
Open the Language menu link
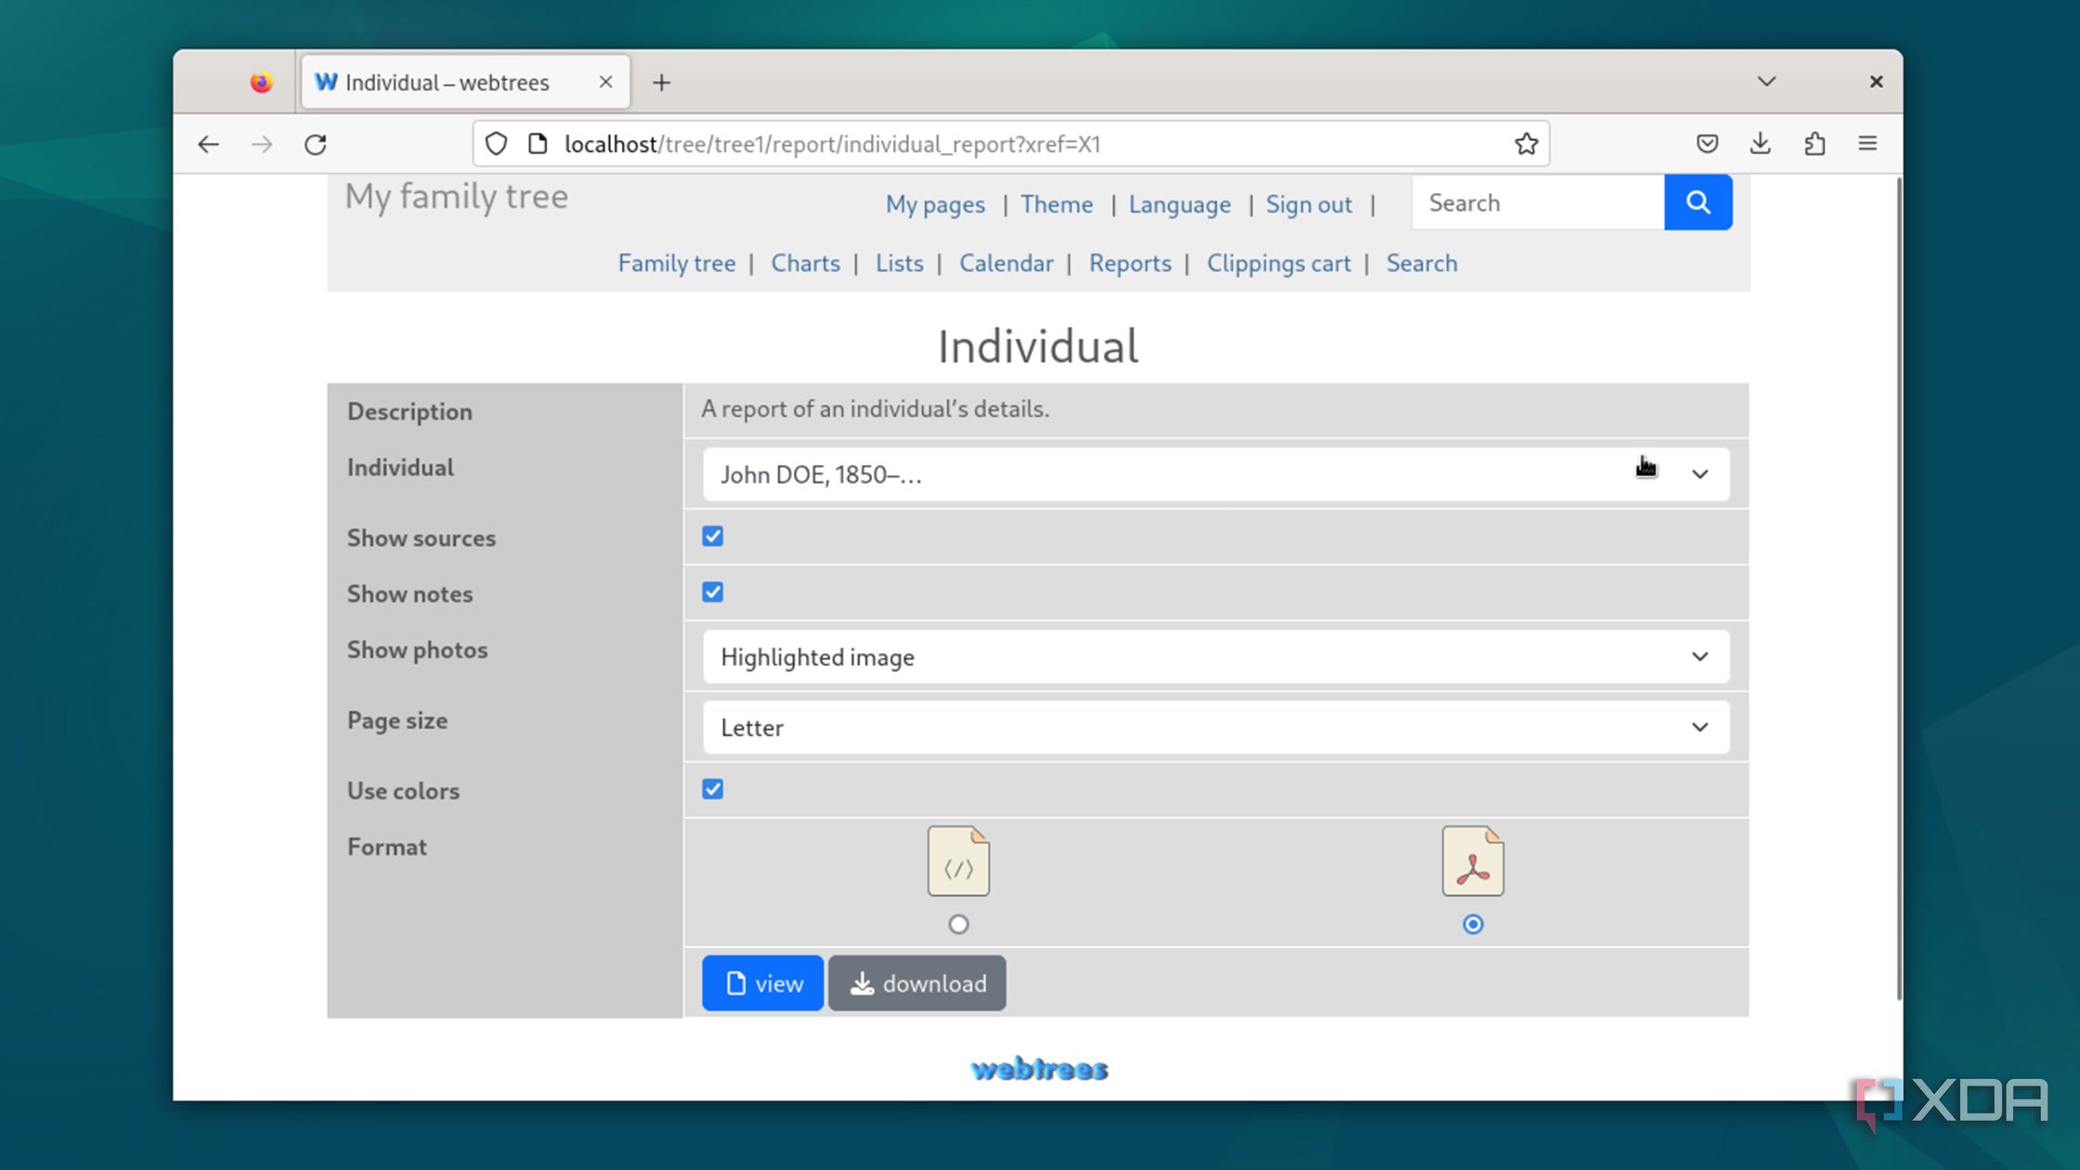[1179, 204]
